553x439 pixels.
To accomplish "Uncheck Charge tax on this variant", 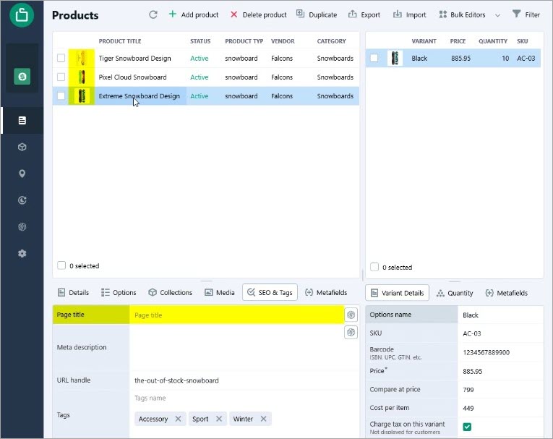I will (467, 427).
